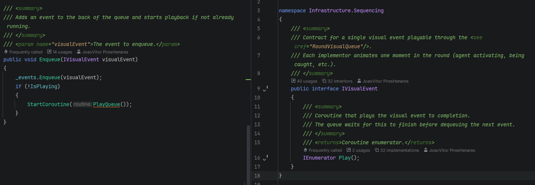Viewport: 535px width, 185px height.
Task: Click the IVisualEvent parameter type in the left editor
Action: pyautogui.click(x=81, y=59)
